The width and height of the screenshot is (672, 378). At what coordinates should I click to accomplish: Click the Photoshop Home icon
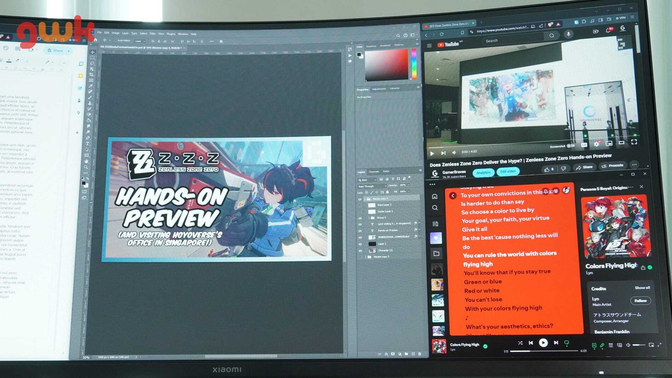[95, 40]
